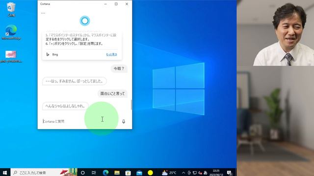Expand the hidden system tray icons
Image resolution: width=314 pixels, height=176 pixels.
pyautogui.click(x=183, y=173)
